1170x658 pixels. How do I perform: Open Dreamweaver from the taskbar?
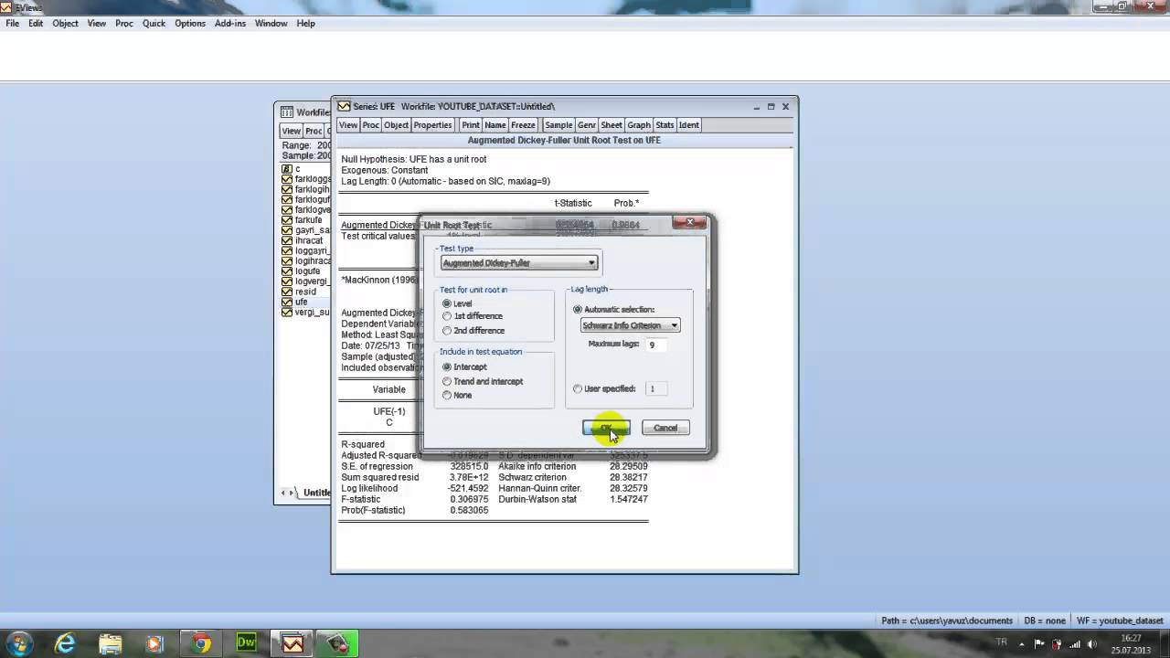[247, 643]
